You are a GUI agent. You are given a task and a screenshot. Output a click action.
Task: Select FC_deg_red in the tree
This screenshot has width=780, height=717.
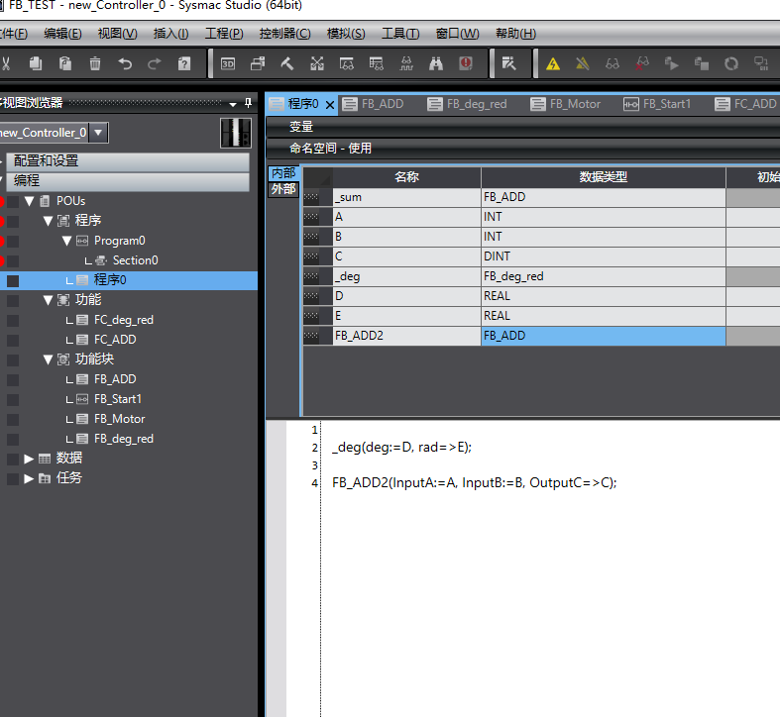pos(123,320)
